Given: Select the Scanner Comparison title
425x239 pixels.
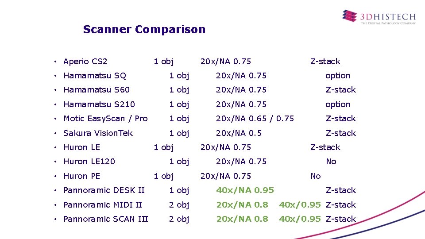Looking at the screenshot, I should (x=144, y=29).
